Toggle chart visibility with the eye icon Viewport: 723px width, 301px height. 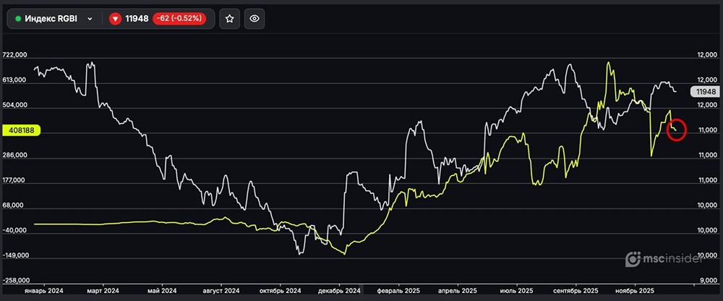(253, 19)
